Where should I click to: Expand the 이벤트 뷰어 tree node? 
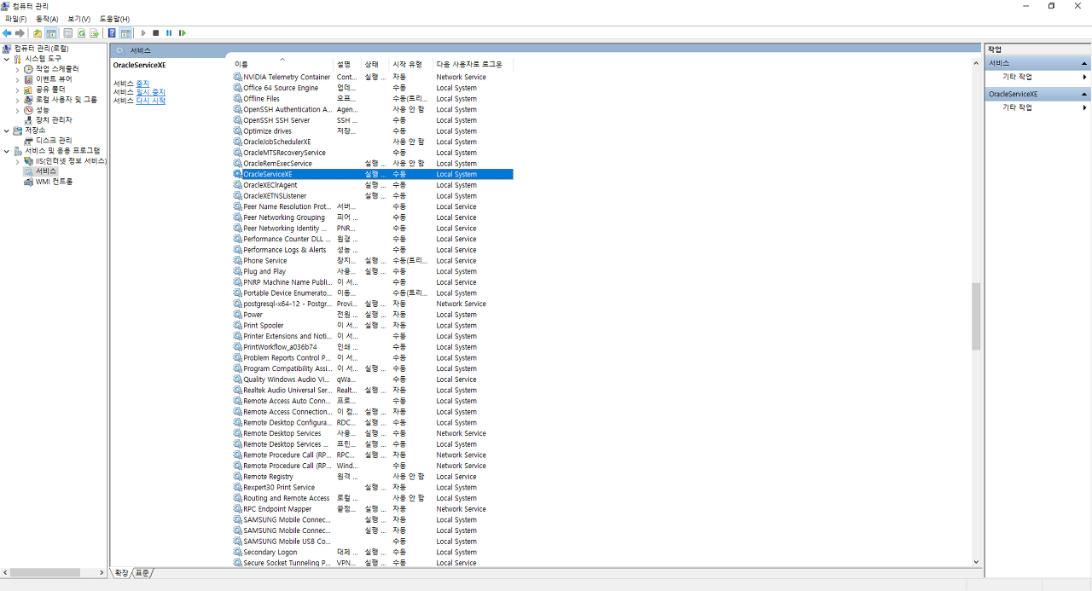(17, 79)
